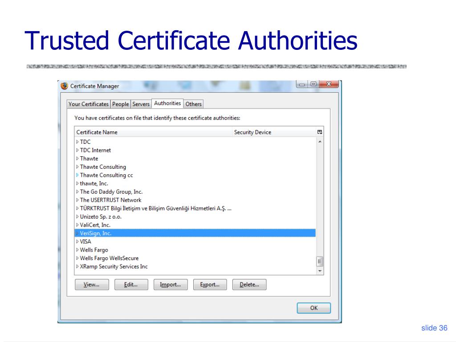This screenshot has width=456, height=342.
Task: Click the Edit... button
Action: [x=131, y=285]
